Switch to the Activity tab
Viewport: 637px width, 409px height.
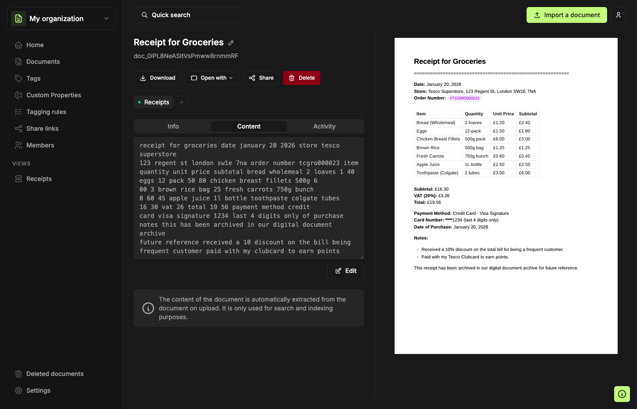coord(325,126)
